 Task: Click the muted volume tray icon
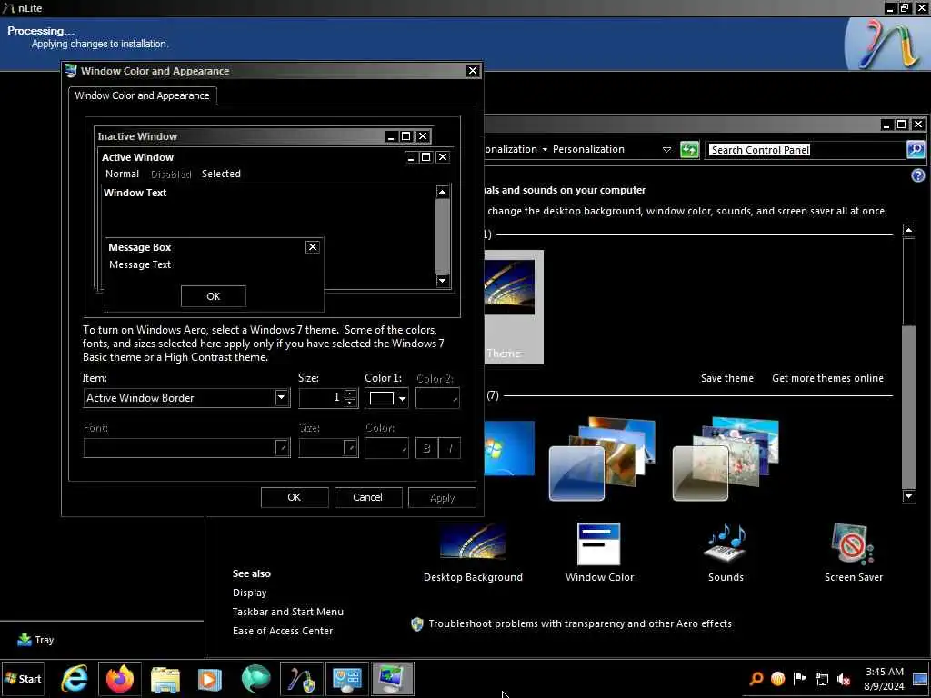point(843,678)
